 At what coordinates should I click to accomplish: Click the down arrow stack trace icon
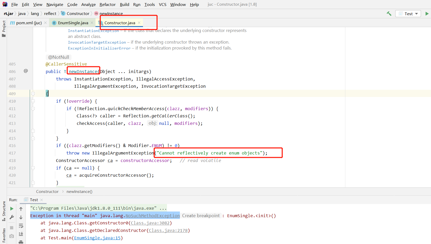[21, 217]
